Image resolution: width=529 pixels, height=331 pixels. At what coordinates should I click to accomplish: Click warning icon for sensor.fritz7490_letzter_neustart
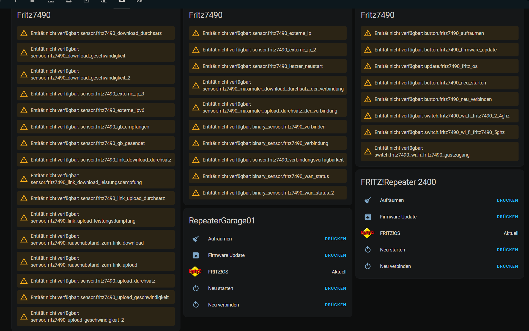(196, 66)
